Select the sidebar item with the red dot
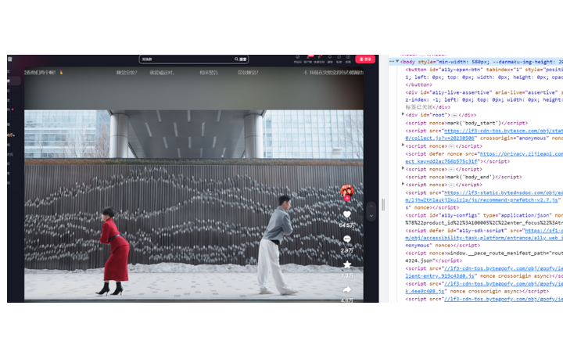 click(11, 110)
